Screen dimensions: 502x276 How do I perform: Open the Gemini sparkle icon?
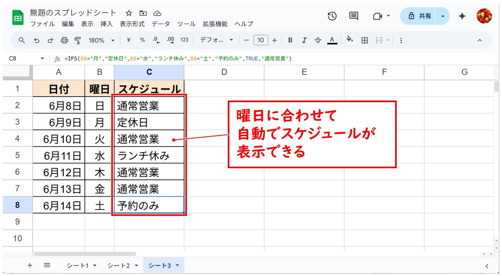pyautogui.click(x=462, y=16)
